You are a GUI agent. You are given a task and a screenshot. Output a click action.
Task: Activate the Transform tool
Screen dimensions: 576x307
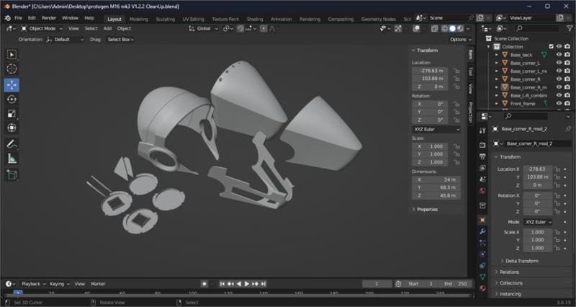click(x=12, y=128)
